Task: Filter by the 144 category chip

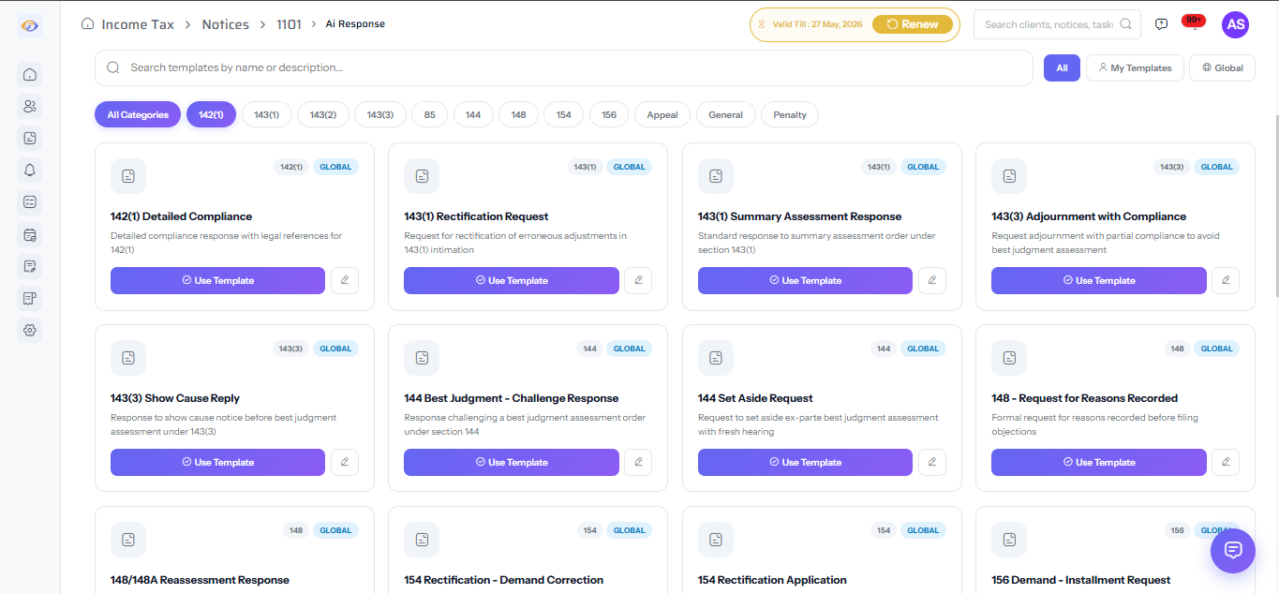Action: [x=473, y=114]
